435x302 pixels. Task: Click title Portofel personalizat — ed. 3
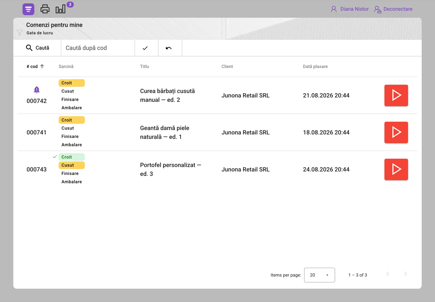171,169
